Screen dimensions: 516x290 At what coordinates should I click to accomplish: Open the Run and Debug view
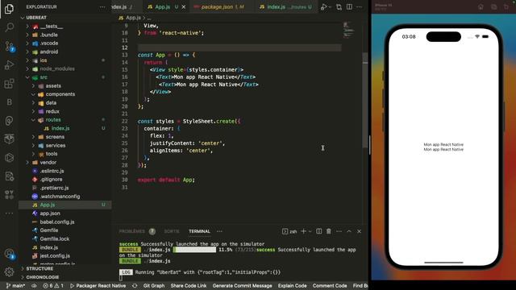9,64
